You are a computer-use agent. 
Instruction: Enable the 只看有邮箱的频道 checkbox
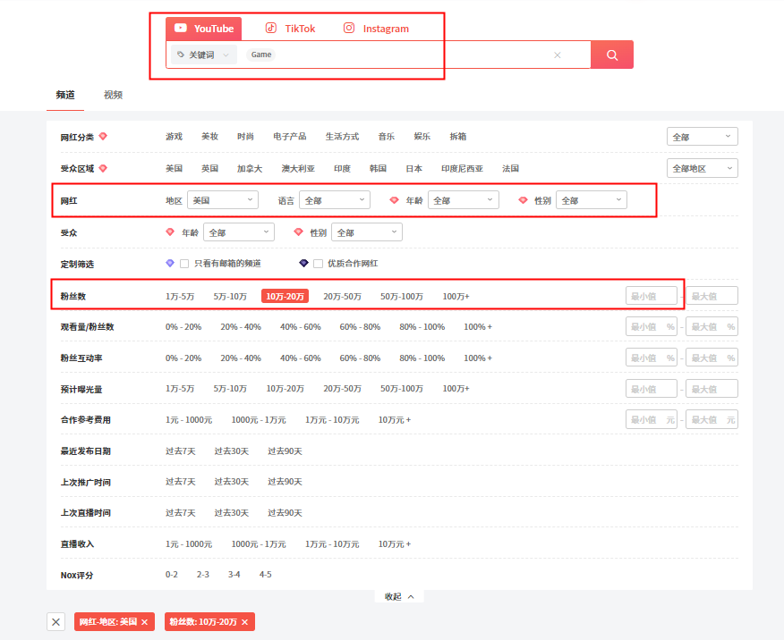[x=184, y=264]
